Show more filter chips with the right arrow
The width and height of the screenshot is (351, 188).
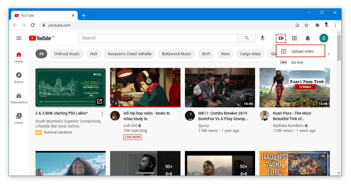point(329,54)
